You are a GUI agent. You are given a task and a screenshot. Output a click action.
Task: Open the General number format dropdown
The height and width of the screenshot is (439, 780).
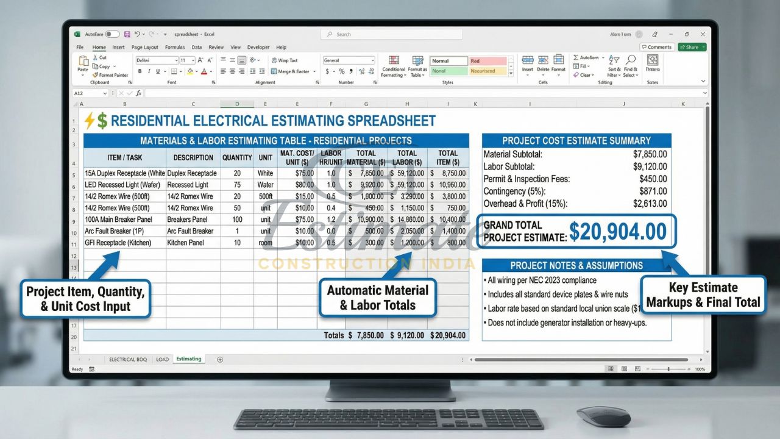374,60
